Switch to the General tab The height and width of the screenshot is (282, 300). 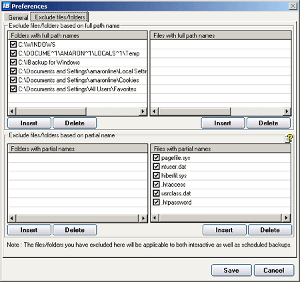18,17
